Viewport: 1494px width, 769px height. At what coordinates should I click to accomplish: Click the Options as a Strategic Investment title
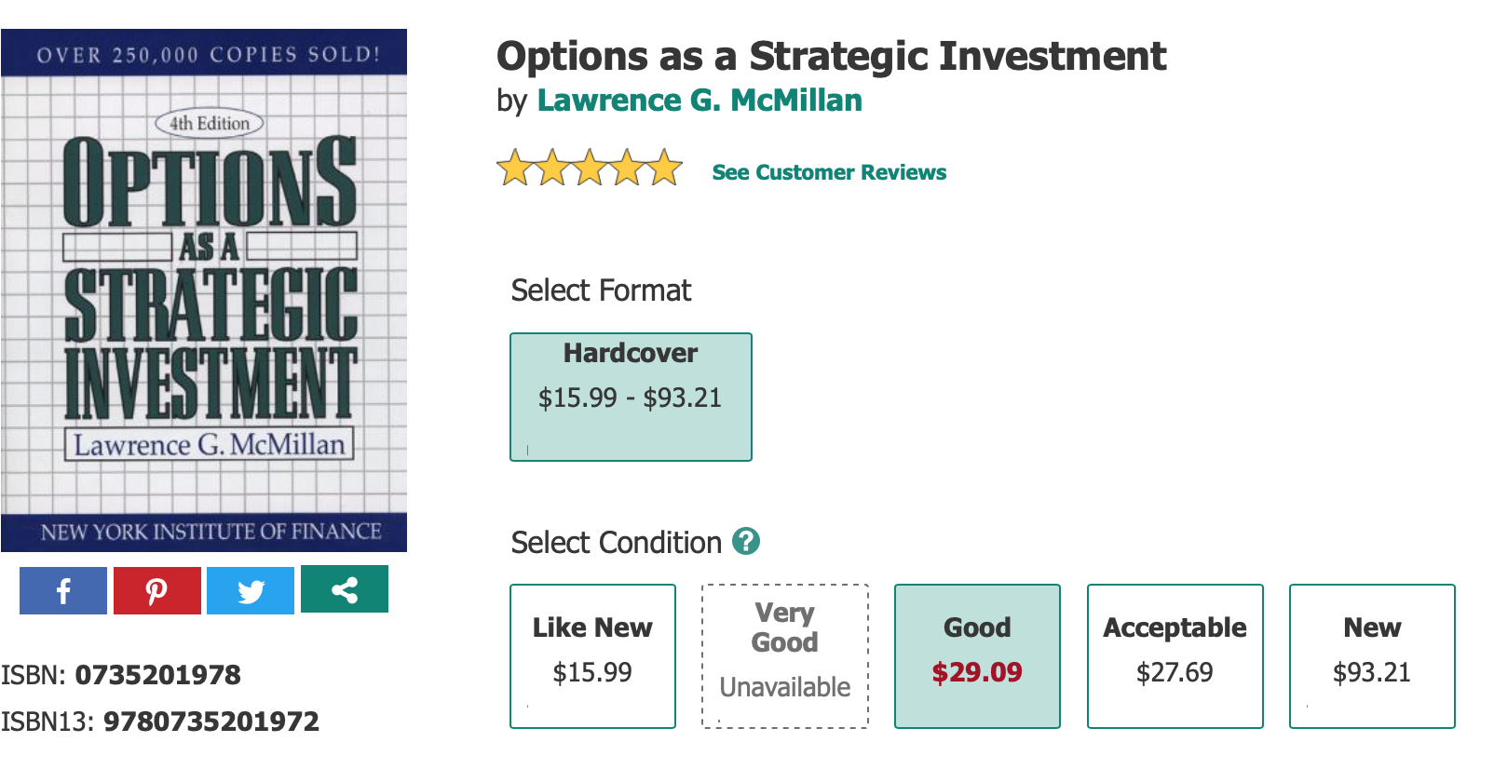click(831, 56)
